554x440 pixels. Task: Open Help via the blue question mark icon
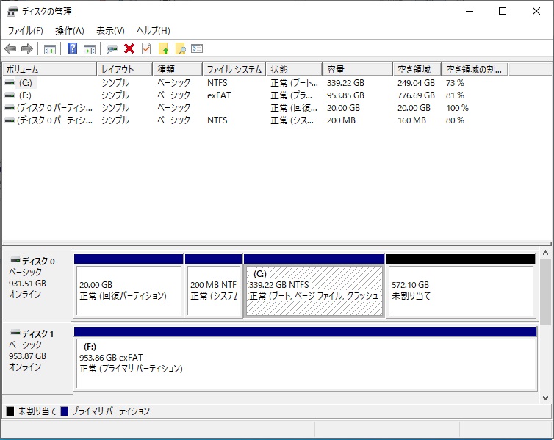pyautogui.click(x=72, y=48)
